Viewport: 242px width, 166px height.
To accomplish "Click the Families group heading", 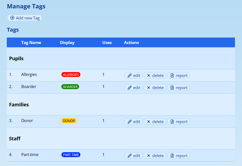I will click(19, 105).
